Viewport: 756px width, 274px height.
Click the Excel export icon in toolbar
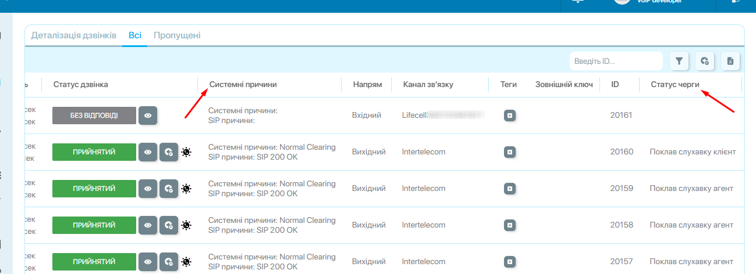(x=730, y=61)
